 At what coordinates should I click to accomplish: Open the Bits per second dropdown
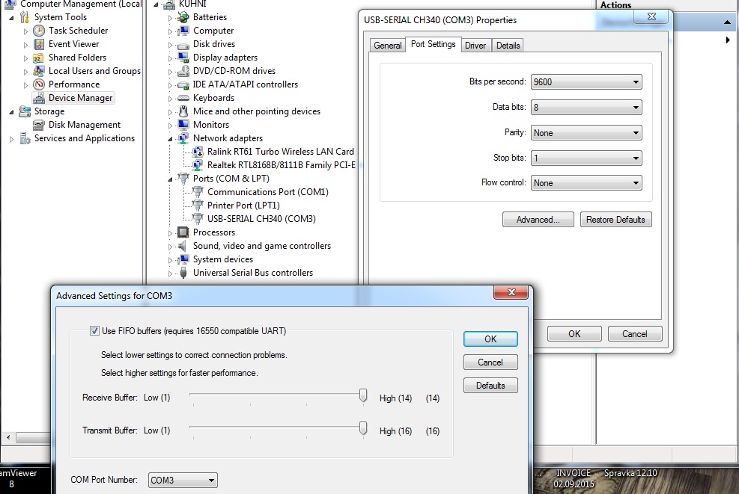pos(586,82)
